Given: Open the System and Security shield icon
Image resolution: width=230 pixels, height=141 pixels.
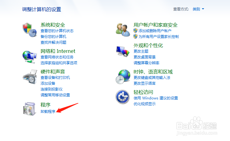Looking at the screenshot, I should 30,30.
